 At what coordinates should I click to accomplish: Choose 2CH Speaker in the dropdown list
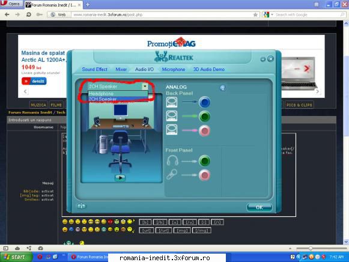(x=118, y=99)
